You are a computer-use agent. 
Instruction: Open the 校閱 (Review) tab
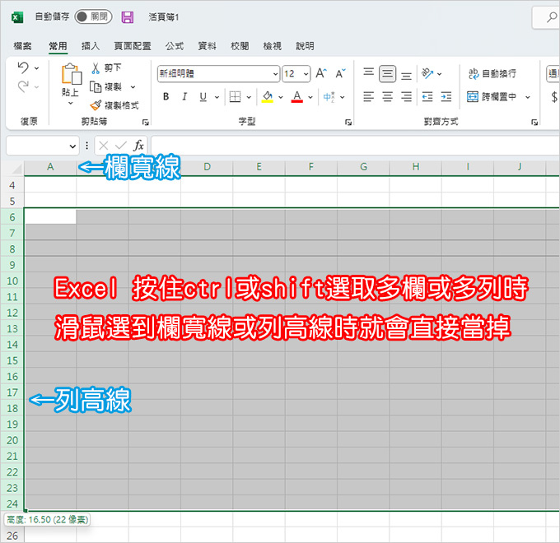pos(240,46)
